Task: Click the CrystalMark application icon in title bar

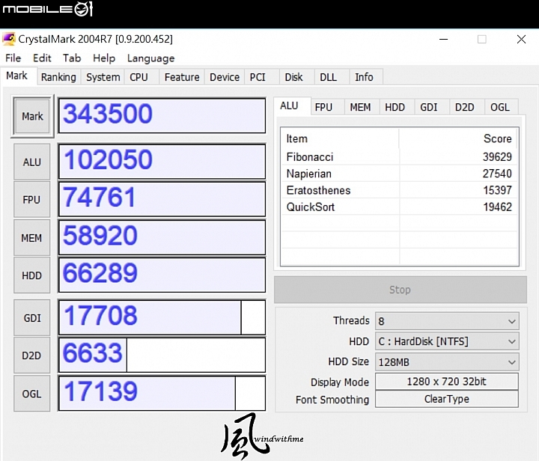Action: coord(9,39)
